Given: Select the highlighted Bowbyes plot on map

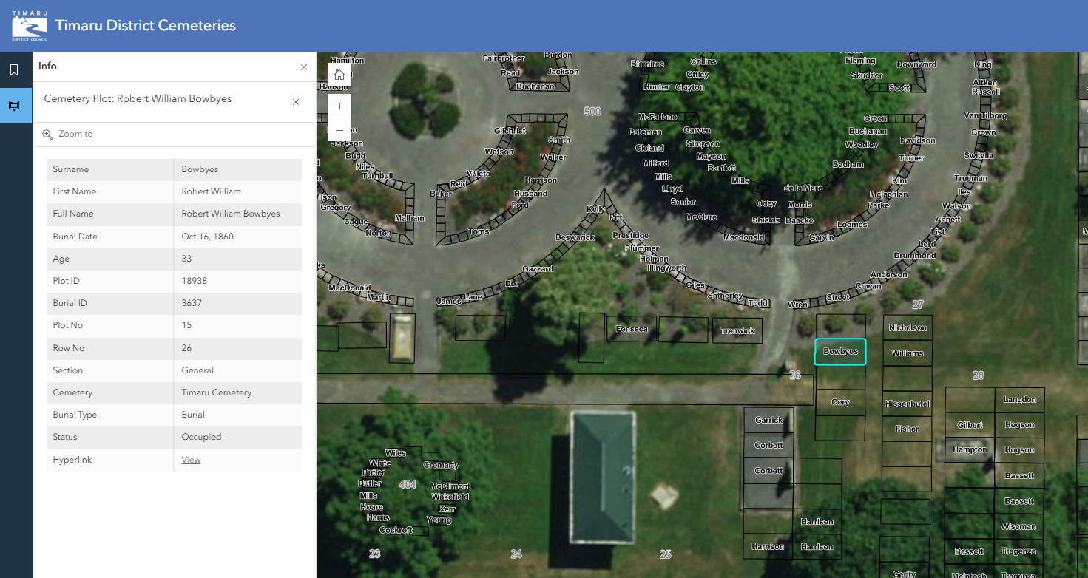Looking at the screenshot, I should coord(840,352).
